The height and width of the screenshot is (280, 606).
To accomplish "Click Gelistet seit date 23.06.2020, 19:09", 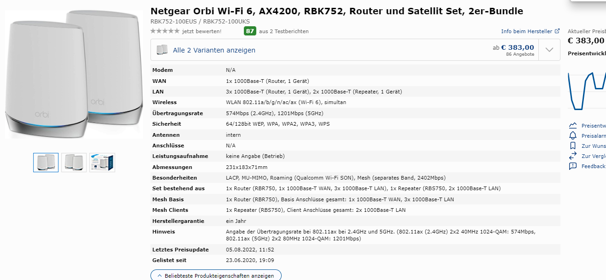I will (250, 260).
